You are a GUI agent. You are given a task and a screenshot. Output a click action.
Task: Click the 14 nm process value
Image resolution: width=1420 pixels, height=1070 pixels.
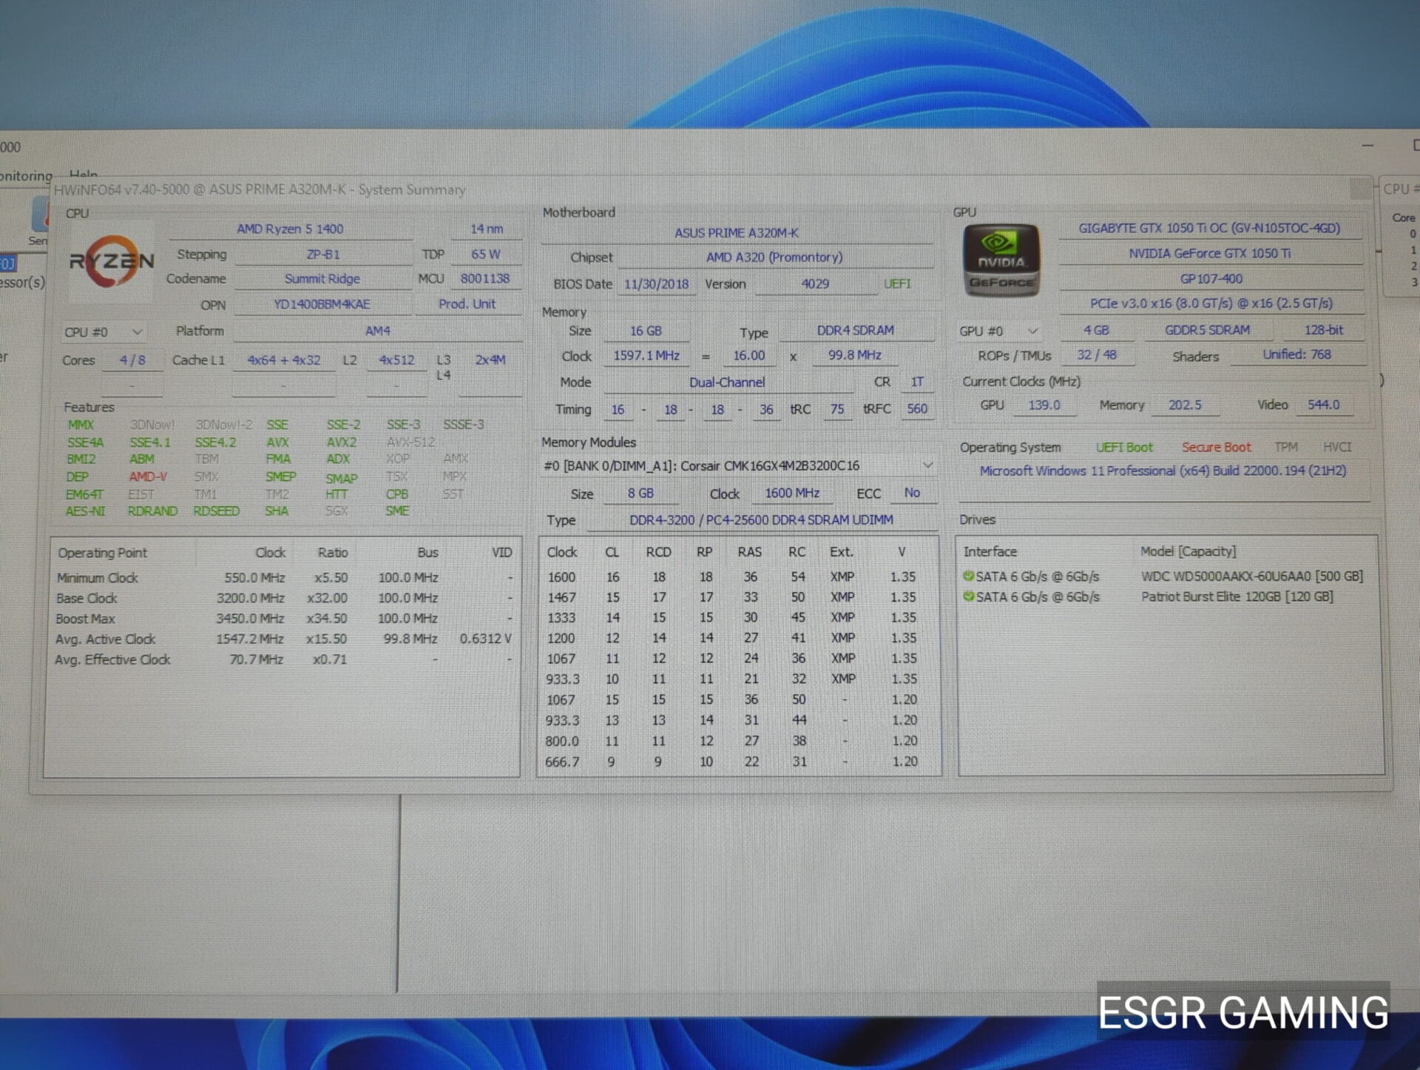tap(486, 229)
